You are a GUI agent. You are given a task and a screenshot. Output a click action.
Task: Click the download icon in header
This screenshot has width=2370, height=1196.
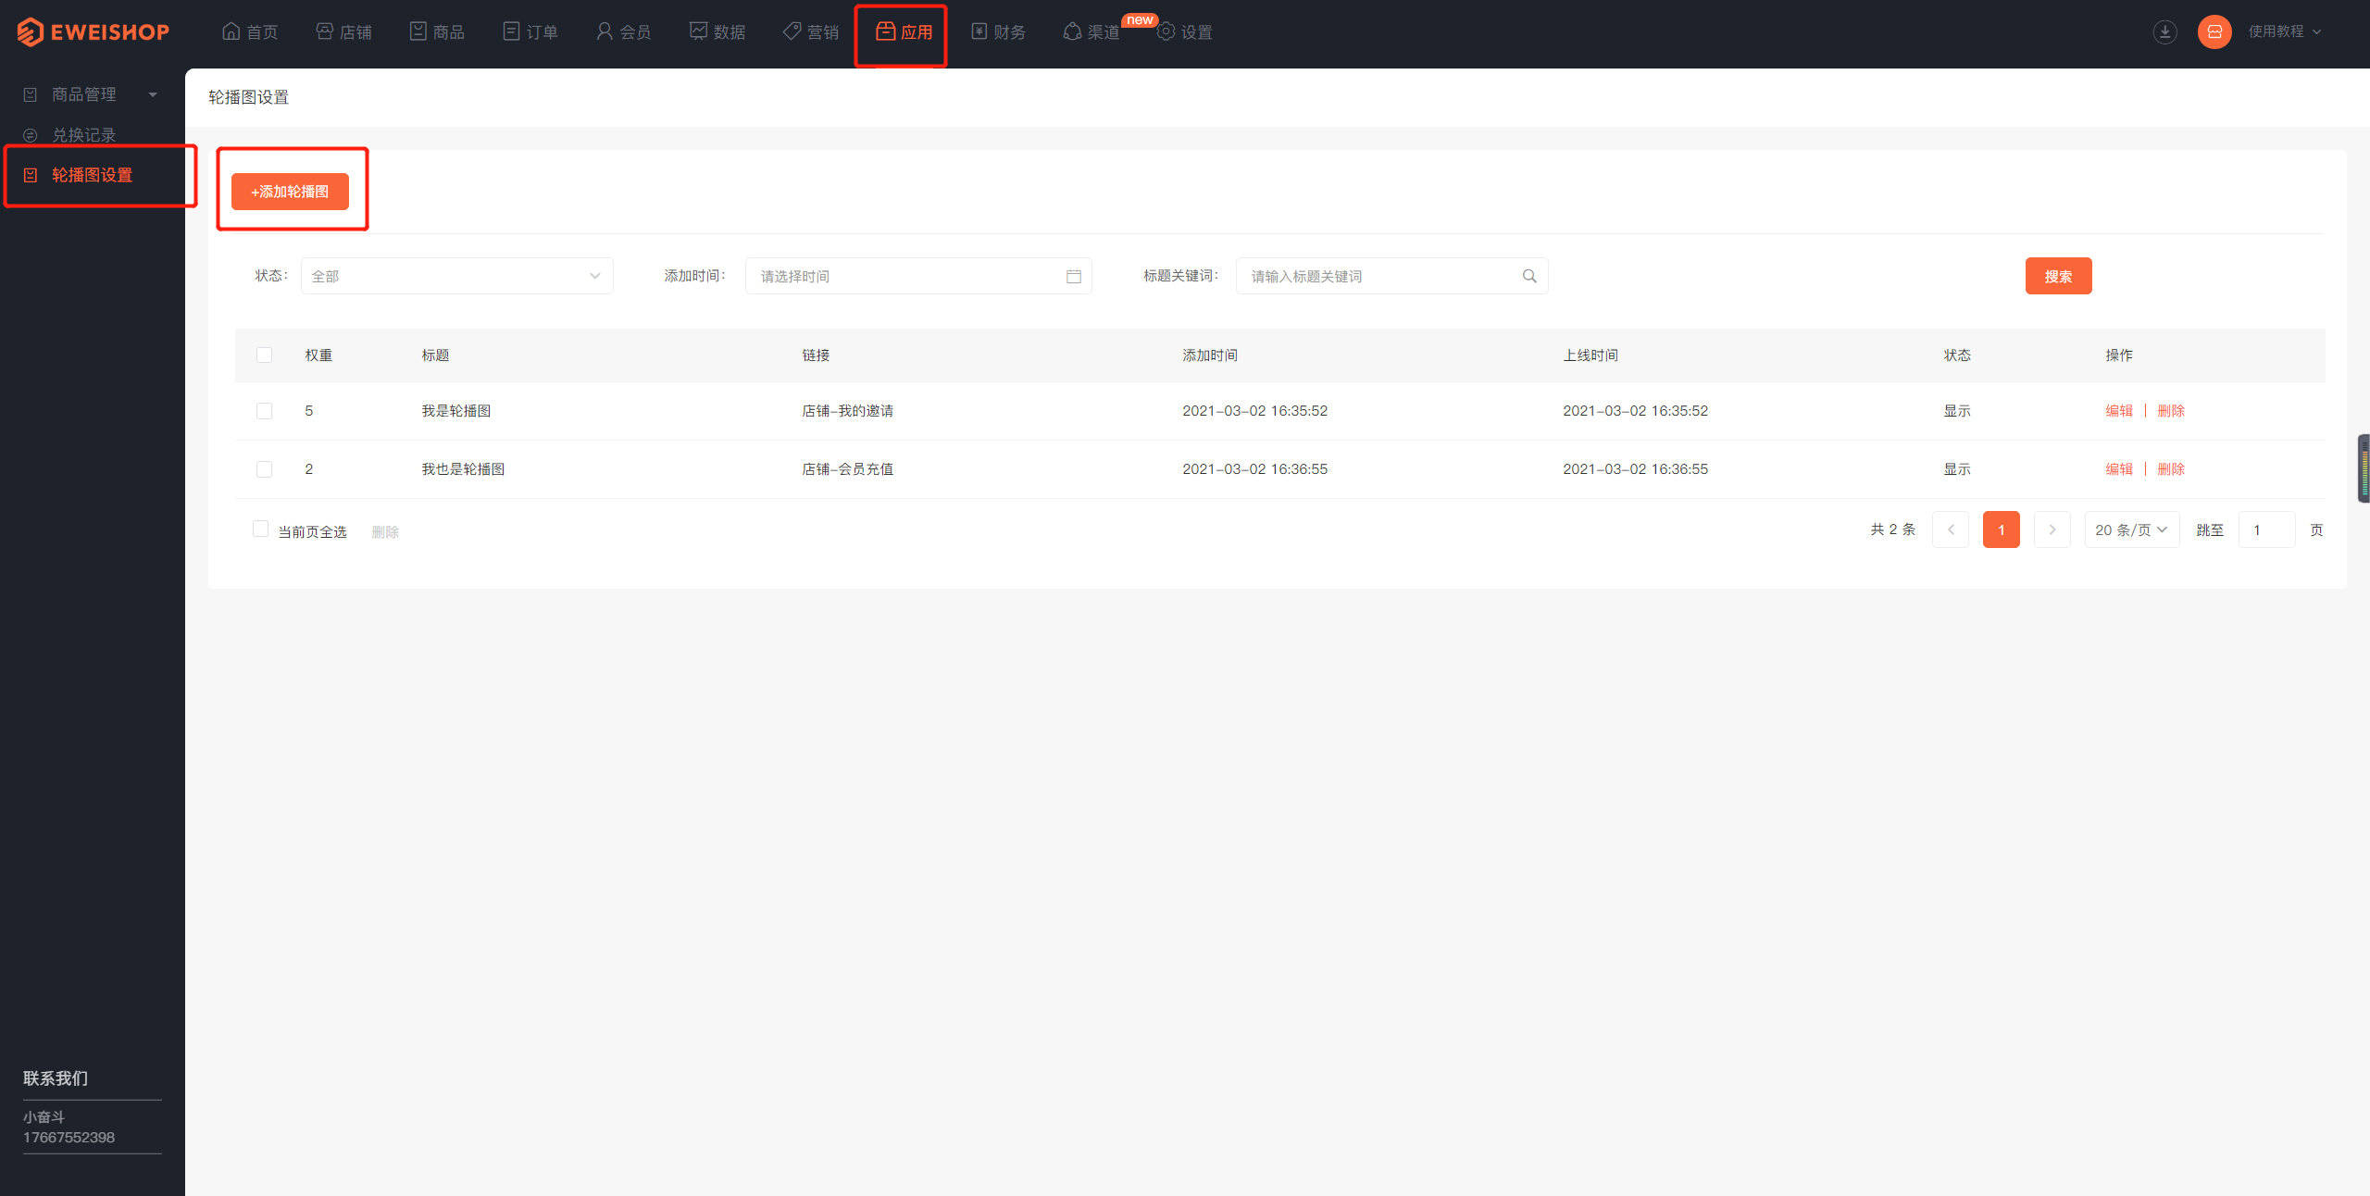pyautogui.click(x=2164, y=31)
